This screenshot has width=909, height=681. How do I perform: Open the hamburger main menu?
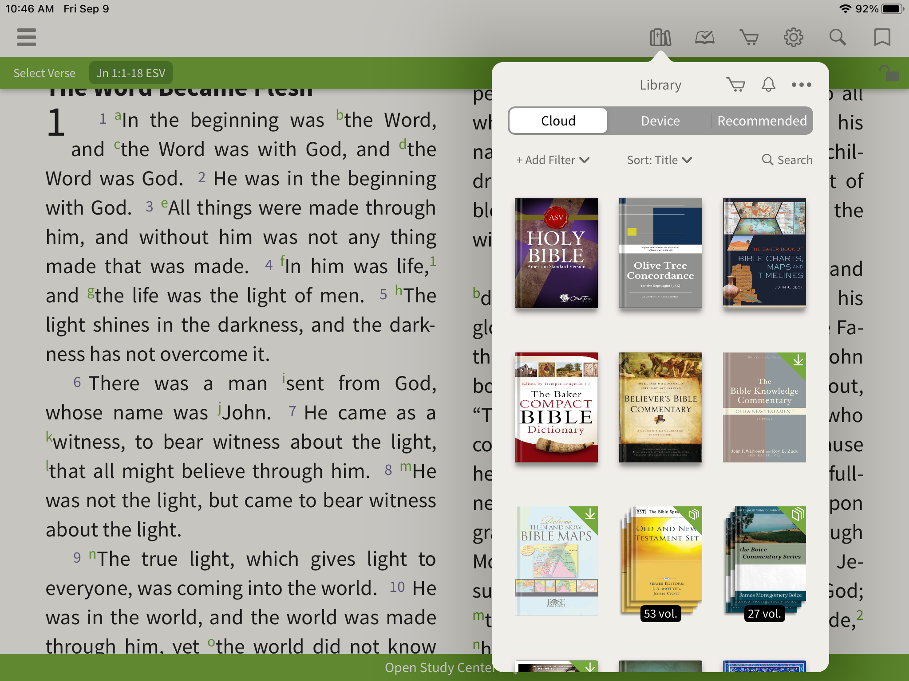[27, 37]
